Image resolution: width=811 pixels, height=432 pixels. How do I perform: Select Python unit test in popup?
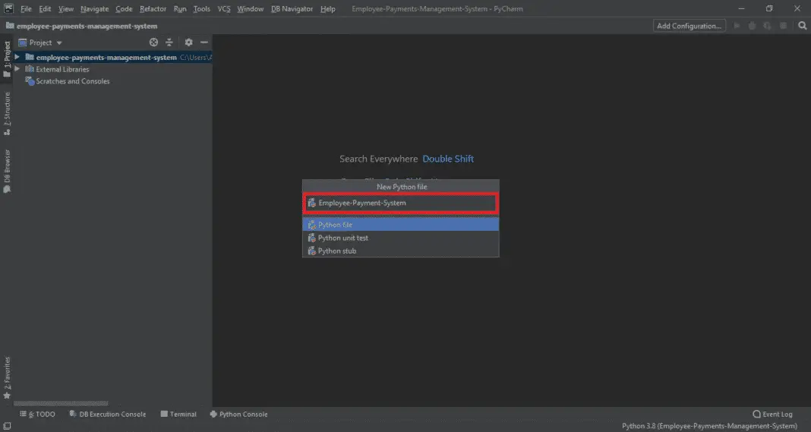pyautogui.click(x=343, y=238)
